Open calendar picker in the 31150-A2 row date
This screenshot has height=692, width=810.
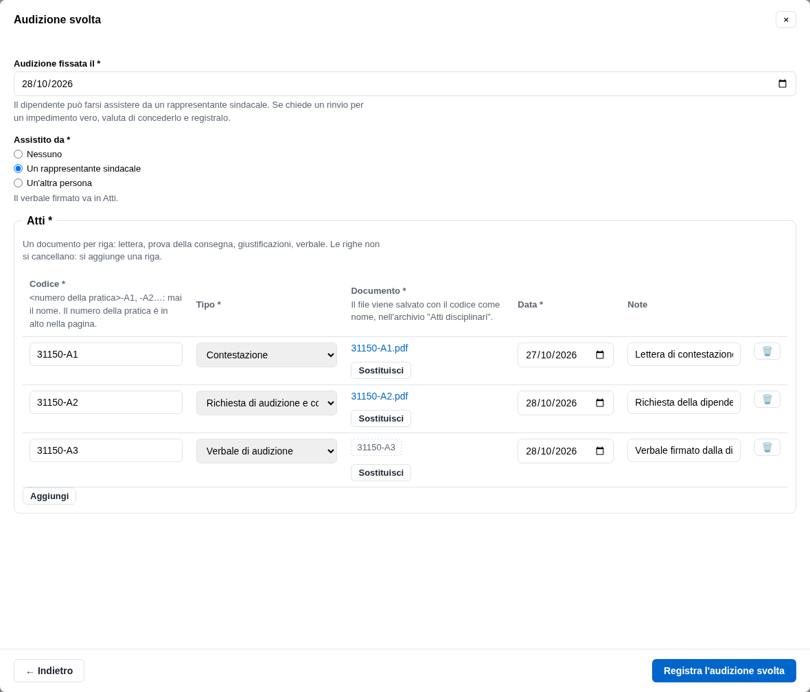600,403
